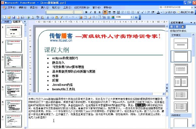
Task: Toggle Italic formatting
Action: point(90,12)
